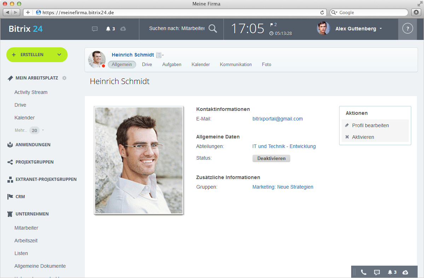The image size is (424, 278).
Task: Go back with the browser back arrow
Action: [7, 12]
